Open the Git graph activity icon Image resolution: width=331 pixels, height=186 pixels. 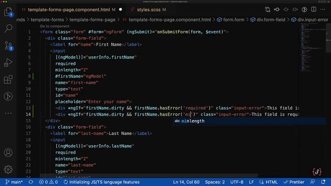tap(8, 97)
